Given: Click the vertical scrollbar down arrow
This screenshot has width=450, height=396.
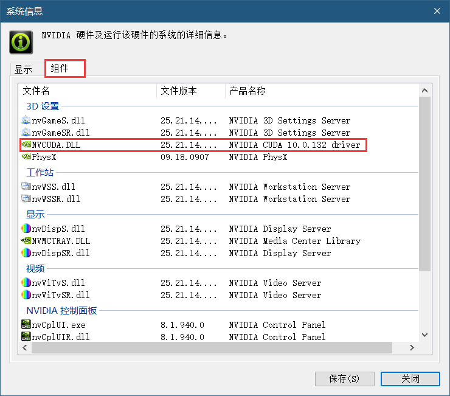Looking at the screenshot, I should pyautogui.click(x=424, y=335).
